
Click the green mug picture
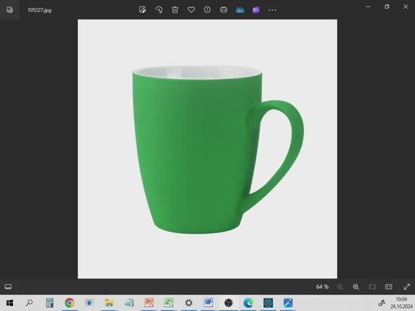(x=207, y=149)
